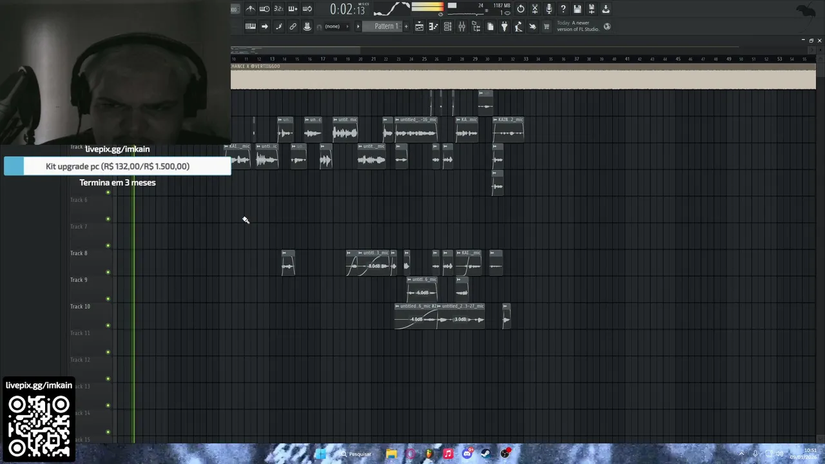Select the Track 10 header label
This screenshot has width=825, height=464.
coord(80,307)
